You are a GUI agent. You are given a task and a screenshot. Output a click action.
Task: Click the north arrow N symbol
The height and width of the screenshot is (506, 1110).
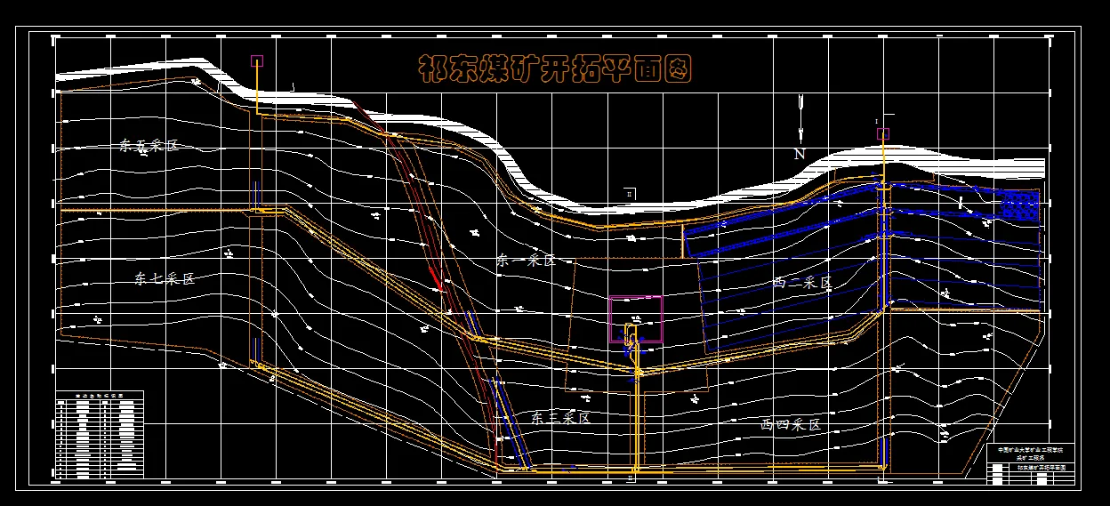click(x=800, y=127)
